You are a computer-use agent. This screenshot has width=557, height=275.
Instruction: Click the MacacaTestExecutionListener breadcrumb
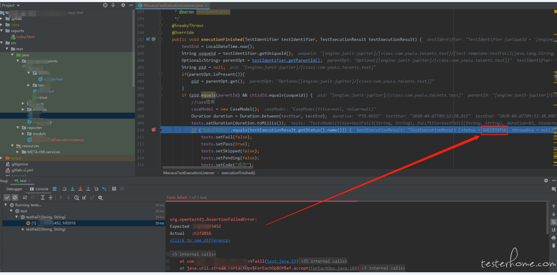(189, 173)
